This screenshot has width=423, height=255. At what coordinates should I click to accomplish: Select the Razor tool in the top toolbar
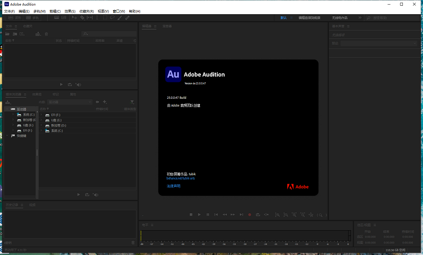pyautogui.click(x=82, y=17)
